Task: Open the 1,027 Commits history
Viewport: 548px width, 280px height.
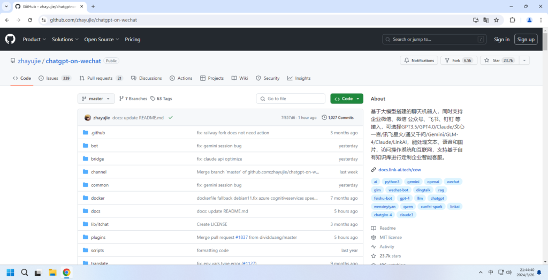Action: click(x=338, y=117)
